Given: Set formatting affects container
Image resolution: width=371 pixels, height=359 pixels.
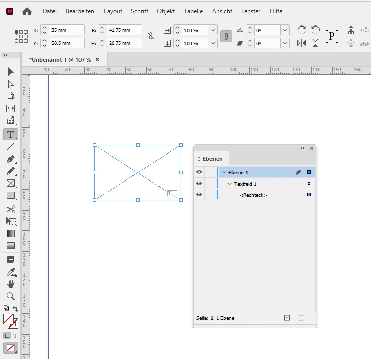Looking at the screenshot, I should tap(7, 336).
